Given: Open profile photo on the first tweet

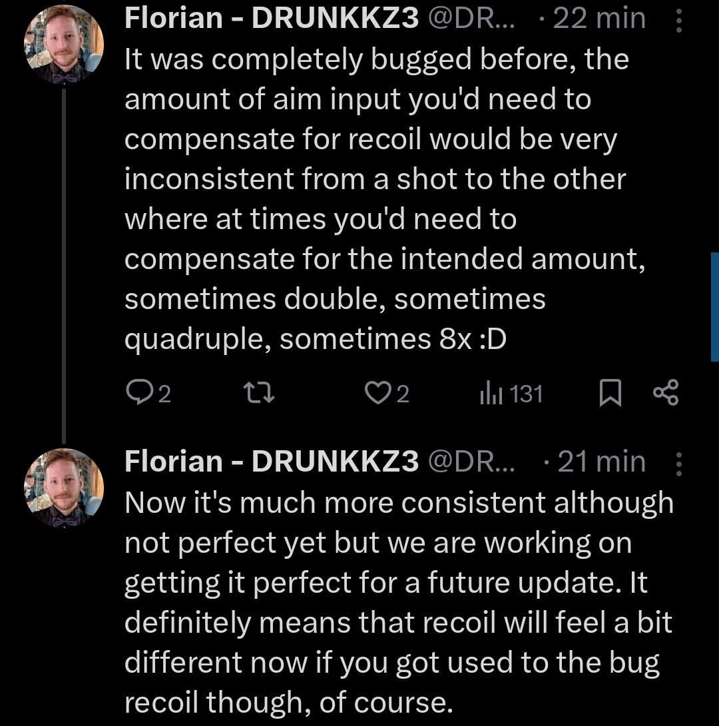Looking at the screenshot, I should point(65,45).
